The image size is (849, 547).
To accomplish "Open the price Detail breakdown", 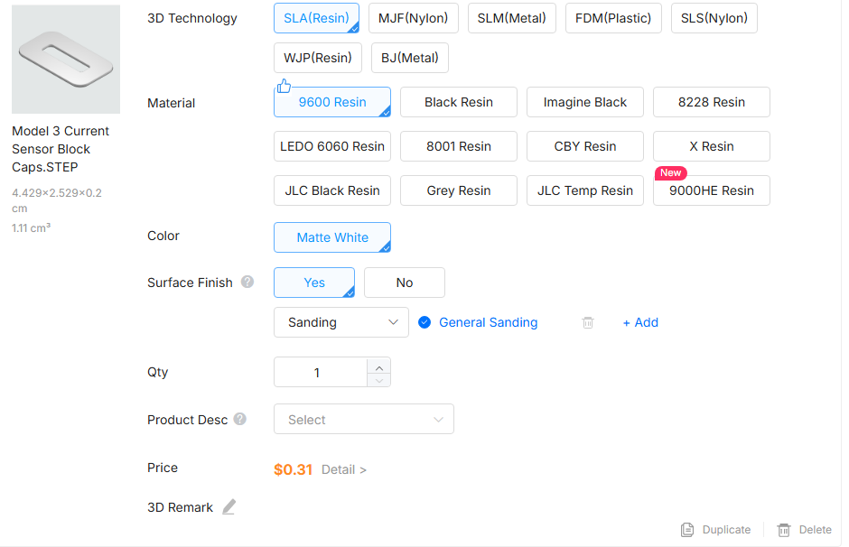I will 344,469.
